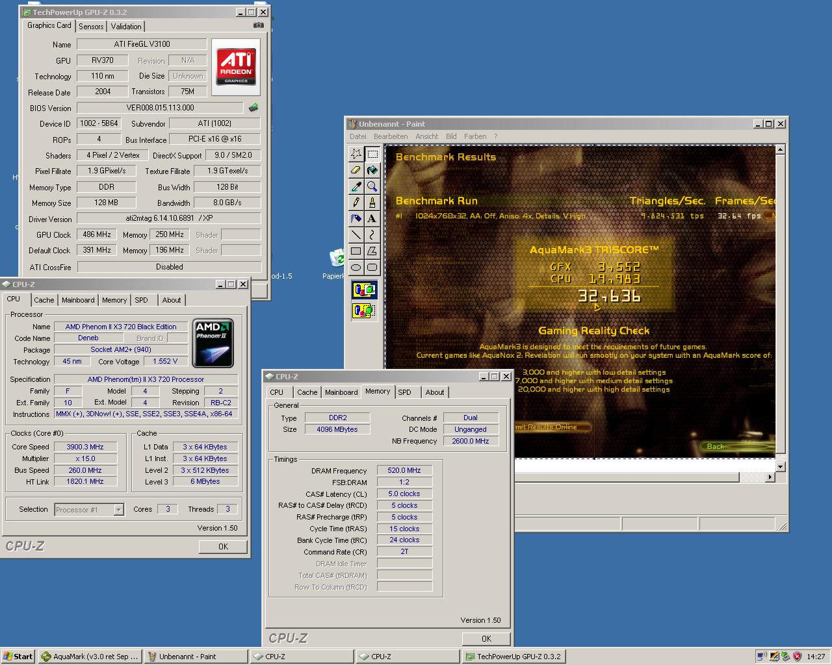Screen dimensions: 832x665
Task: Select the straight Line tool
Action: [356, 234]
